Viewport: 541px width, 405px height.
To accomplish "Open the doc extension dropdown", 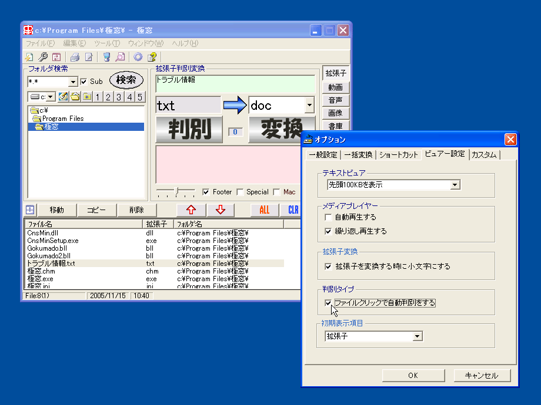I will pos(311,105).
